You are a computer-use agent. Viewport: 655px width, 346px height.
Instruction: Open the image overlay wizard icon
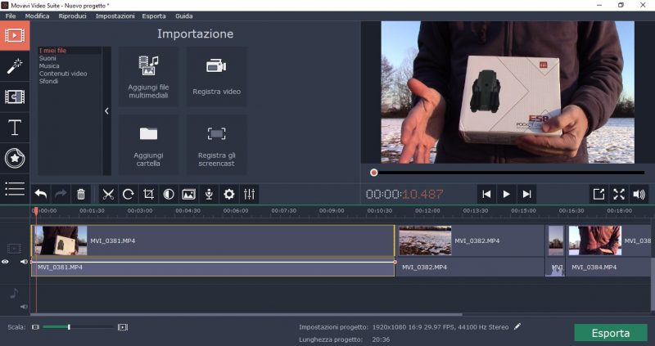point(188,194)
